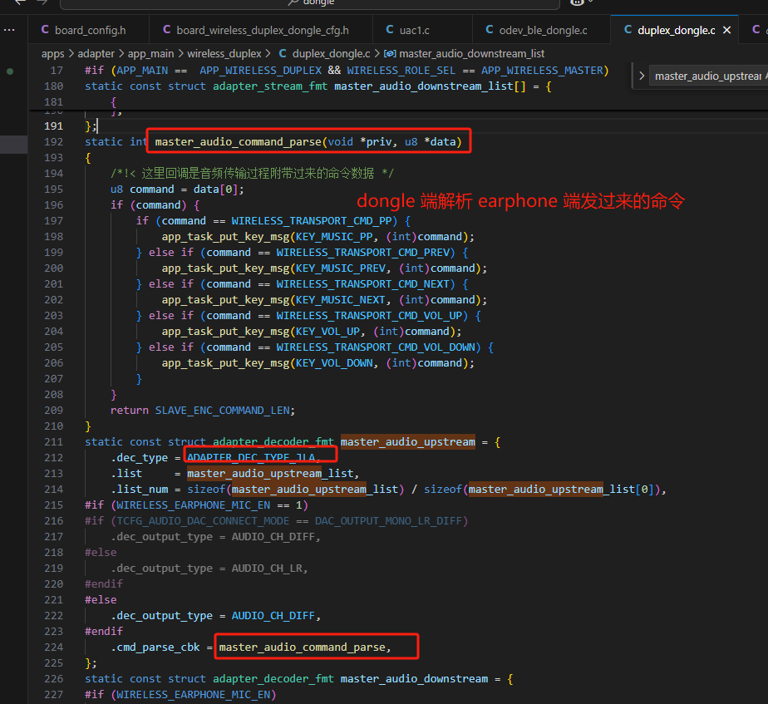Click SLAVE_ENC_COMMAND_LEN in return statement
The width and height of the screenshot is (768, 704).
223,411
